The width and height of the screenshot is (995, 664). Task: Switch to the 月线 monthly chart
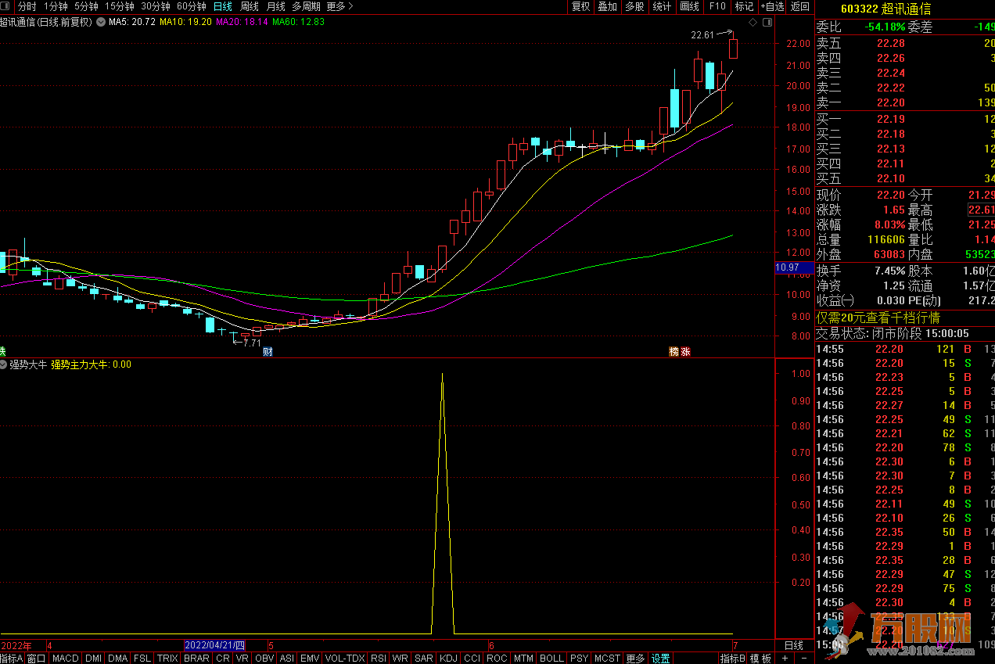pyautogui.click(x=276, y=6)
